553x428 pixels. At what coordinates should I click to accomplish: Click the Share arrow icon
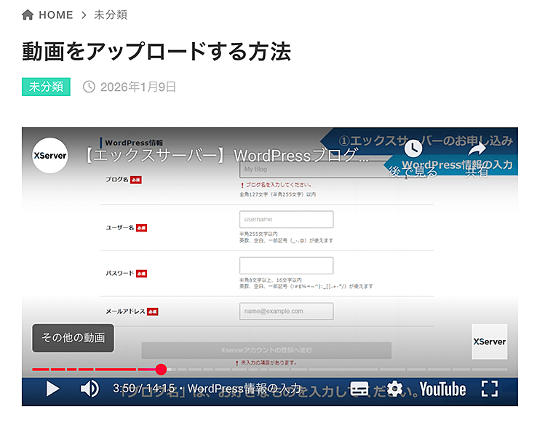(x=477, y=149)
